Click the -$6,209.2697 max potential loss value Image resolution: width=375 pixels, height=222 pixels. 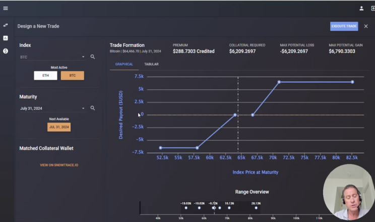click(x=294, y=51)
